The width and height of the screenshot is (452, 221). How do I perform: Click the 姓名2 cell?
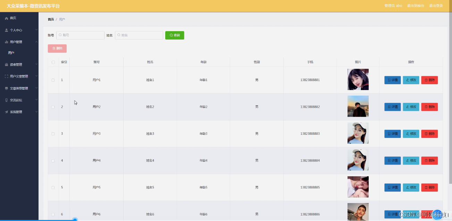pos(150,107)
